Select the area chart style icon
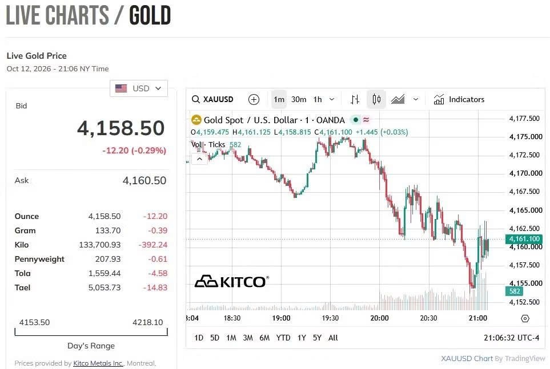 tap(398, 99)
